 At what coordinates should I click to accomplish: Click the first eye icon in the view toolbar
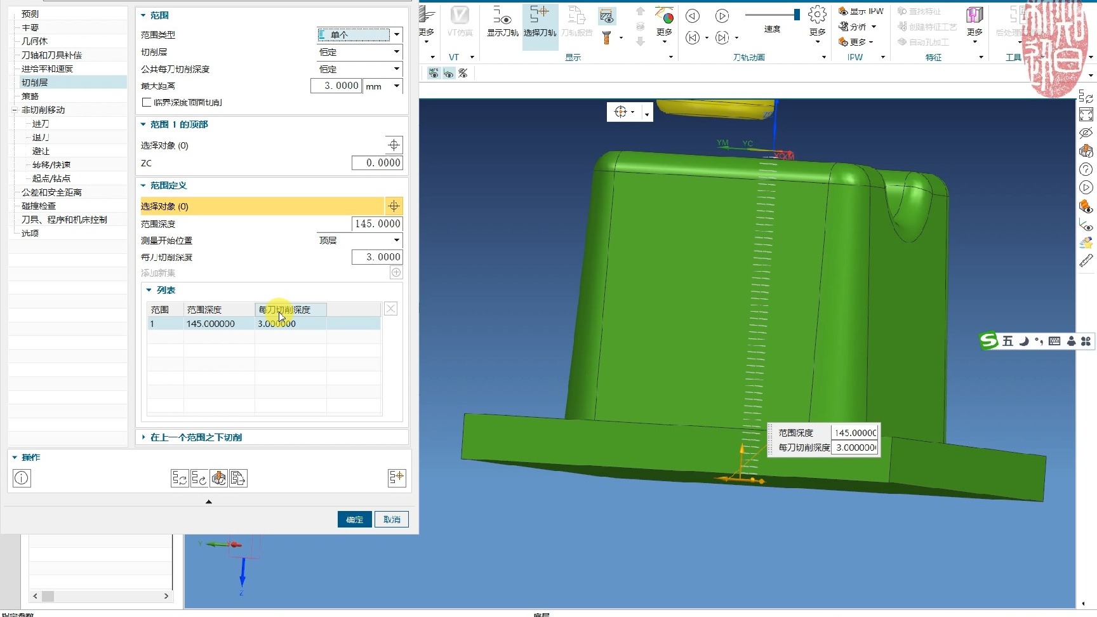pos(434,74)
